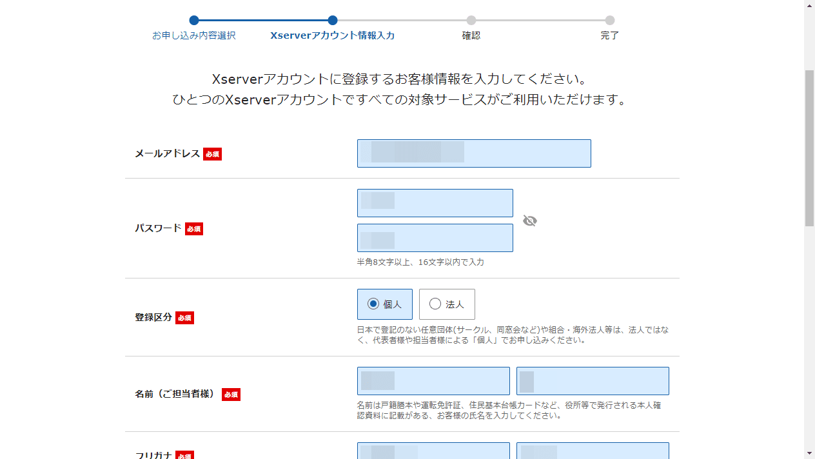This screenshot has height=459, width=815.
Task: Click the 名前（ご担当者様） field label
Action: tap(177, 393)
